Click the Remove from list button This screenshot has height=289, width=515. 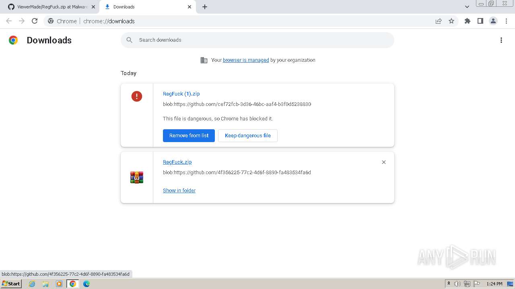point(189,136)
